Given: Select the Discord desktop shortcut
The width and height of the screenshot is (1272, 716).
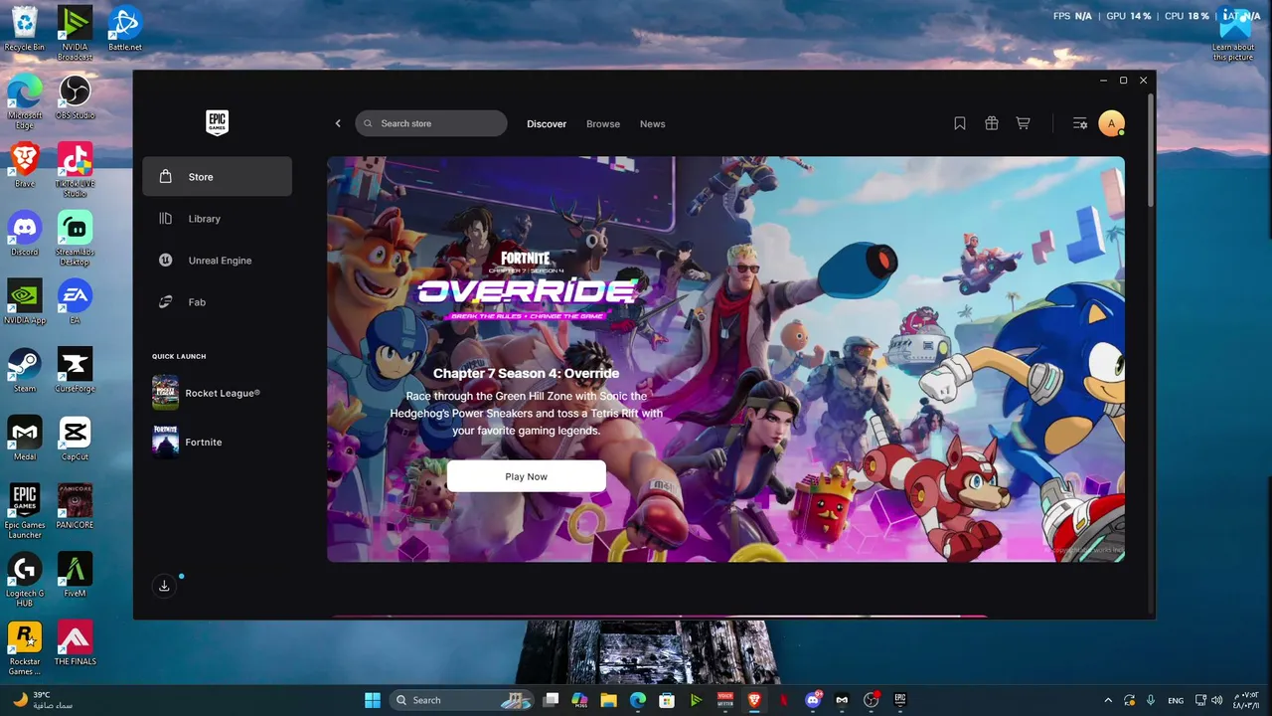Looking at the screenshot, I should pyautogui.click(x=24, y=234).
